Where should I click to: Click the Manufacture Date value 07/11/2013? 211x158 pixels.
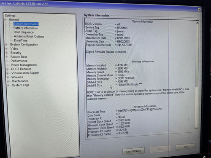pos(123,38)
